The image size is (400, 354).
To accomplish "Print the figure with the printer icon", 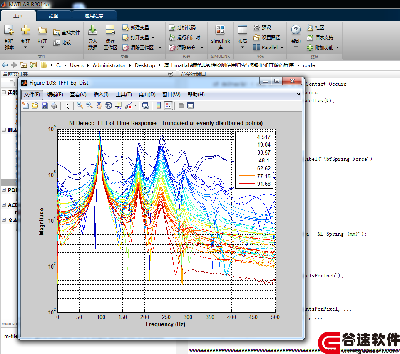I will (54, 105).
